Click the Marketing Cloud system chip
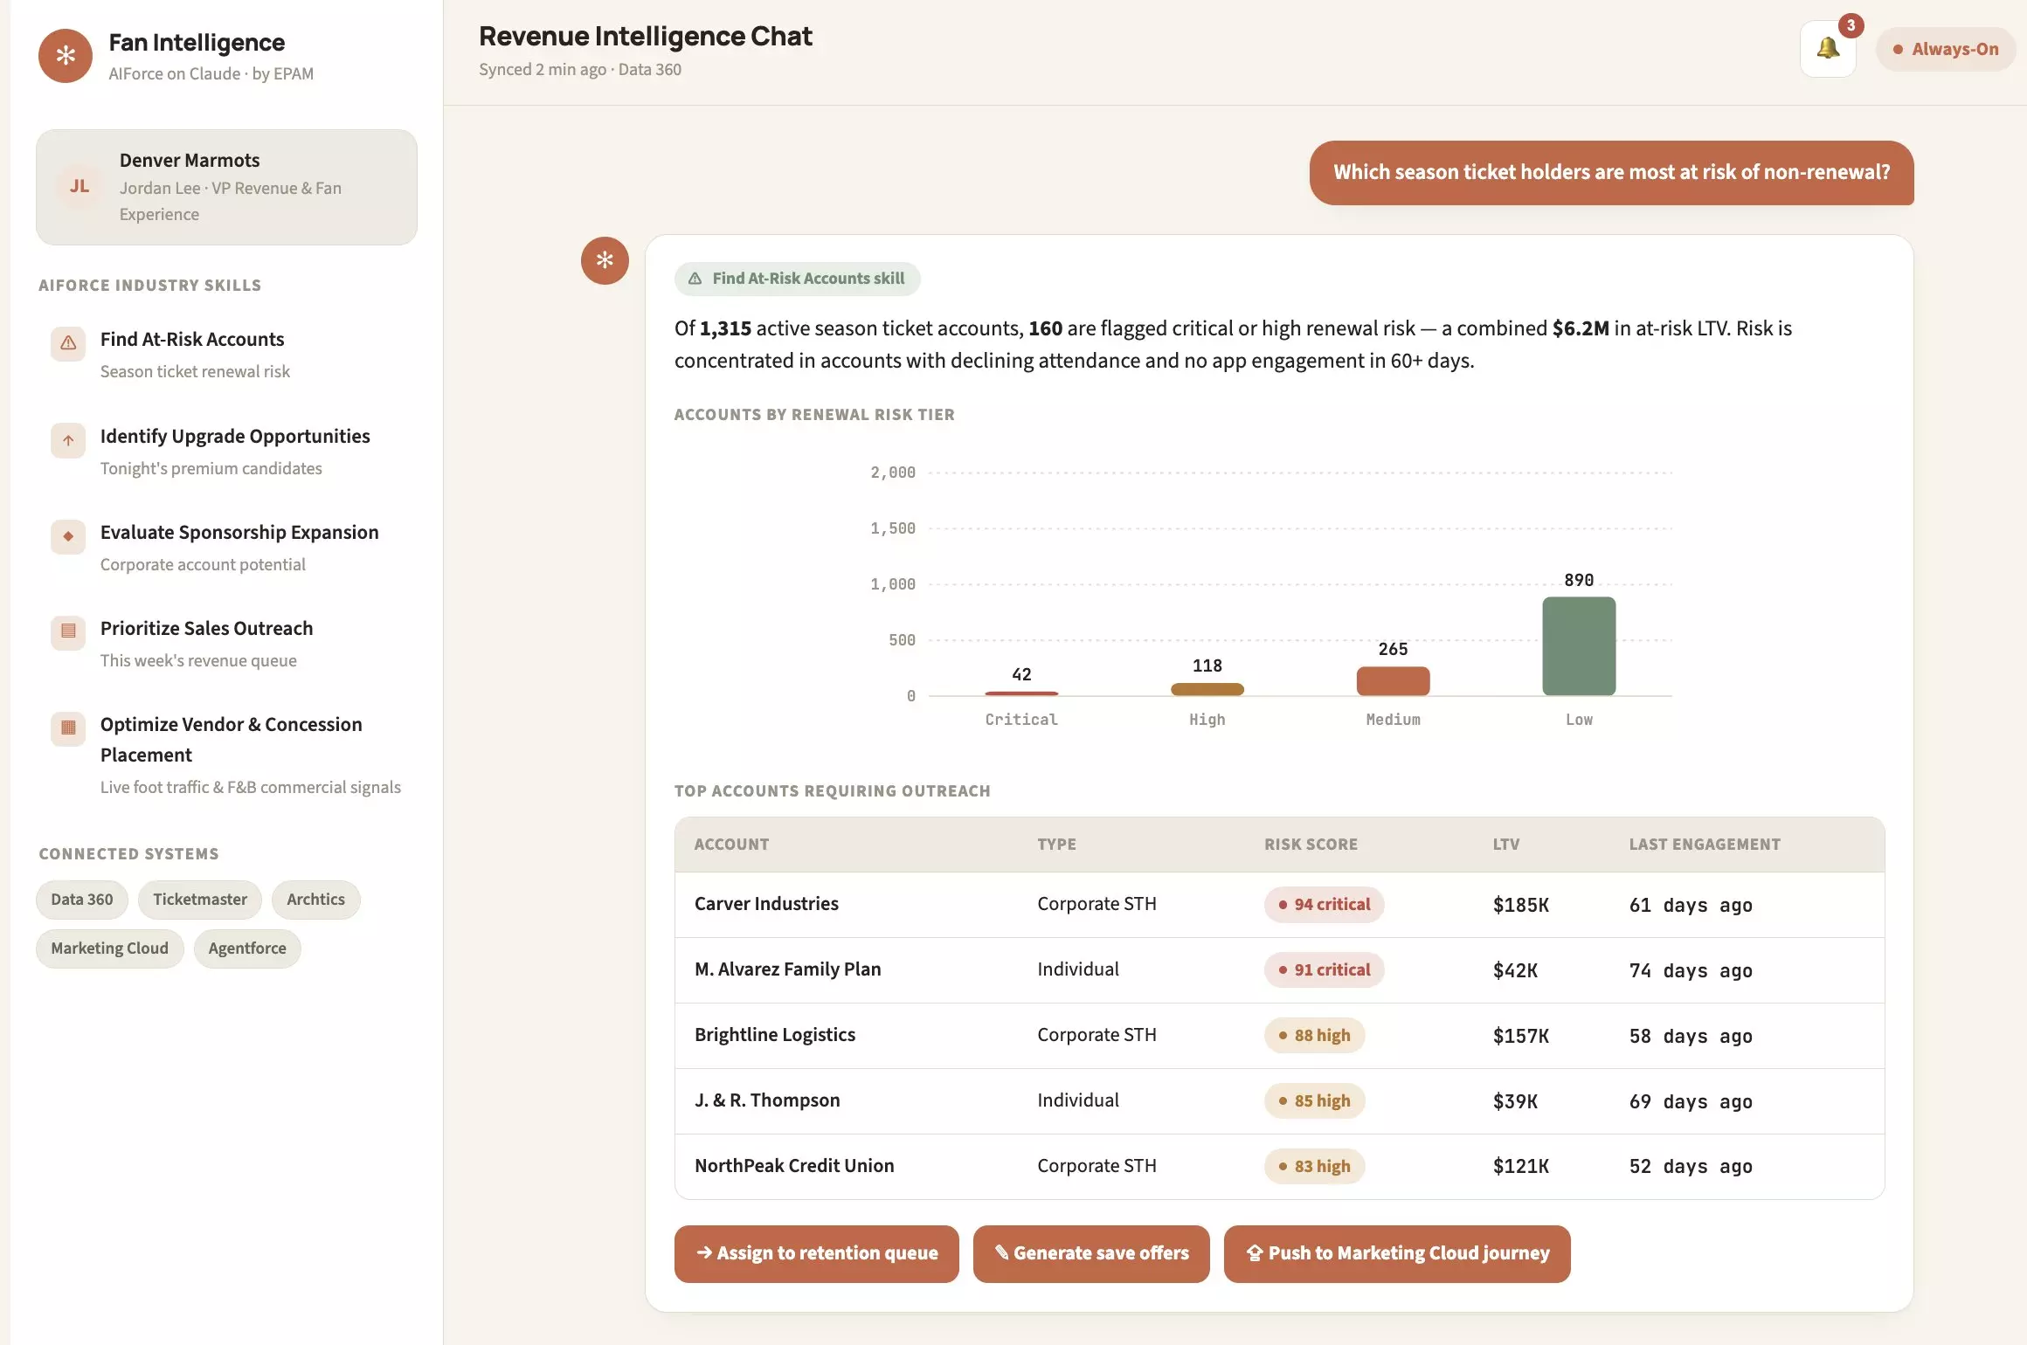This screenshot has height=1345, width=2027. pyautogui.click(x=110, y=948)
